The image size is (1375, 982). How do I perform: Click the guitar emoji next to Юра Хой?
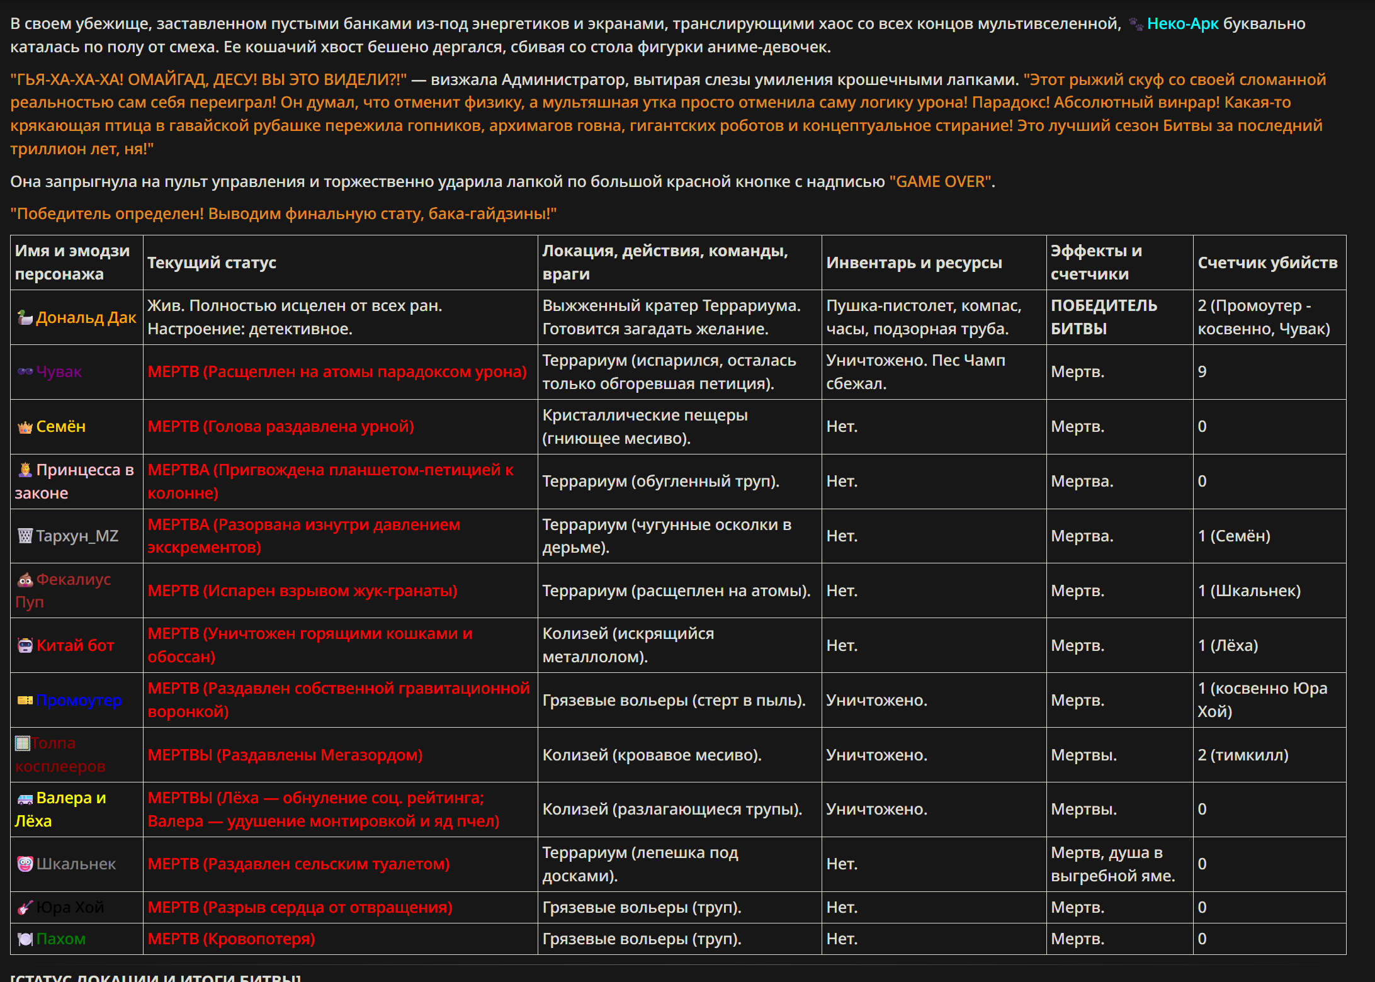(25, 908)
